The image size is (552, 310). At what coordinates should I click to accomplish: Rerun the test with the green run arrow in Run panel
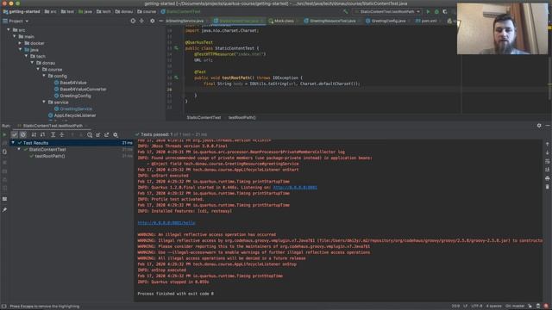pos(4,134)
